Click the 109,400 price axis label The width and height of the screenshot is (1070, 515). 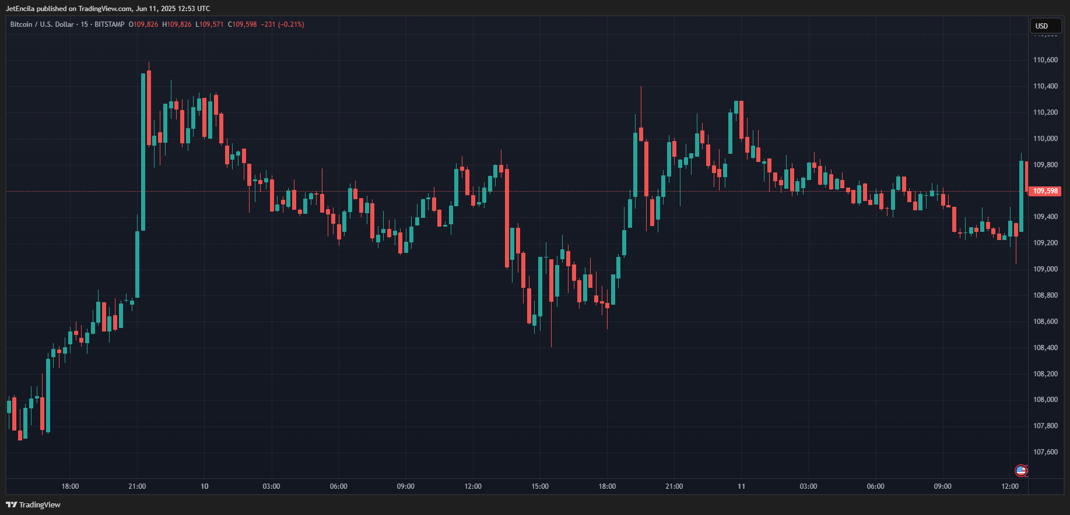coord(1046,217)
